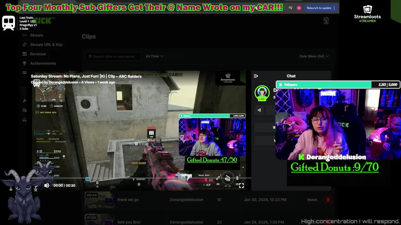
Task: Delete the 'there we go' clip
Action: 328,200
